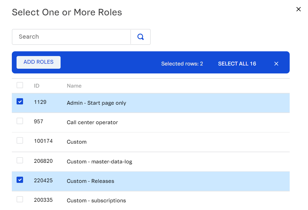
Task: Check the checkbox for ID 100174
Action: coord(20,141)
